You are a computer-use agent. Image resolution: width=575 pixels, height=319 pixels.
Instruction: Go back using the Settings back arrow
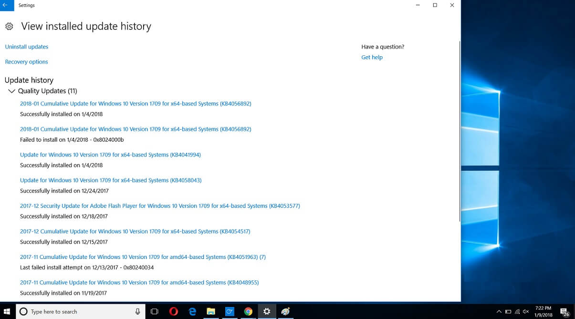pyautogui.click(x=5, y=5)
